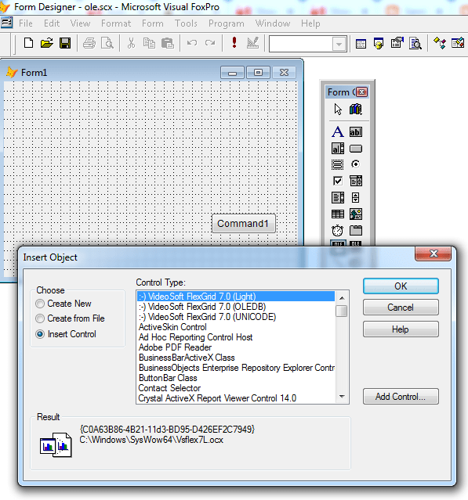468x500 pixels.
Task: Open the Program menu
Action: [x=227, y=23]
